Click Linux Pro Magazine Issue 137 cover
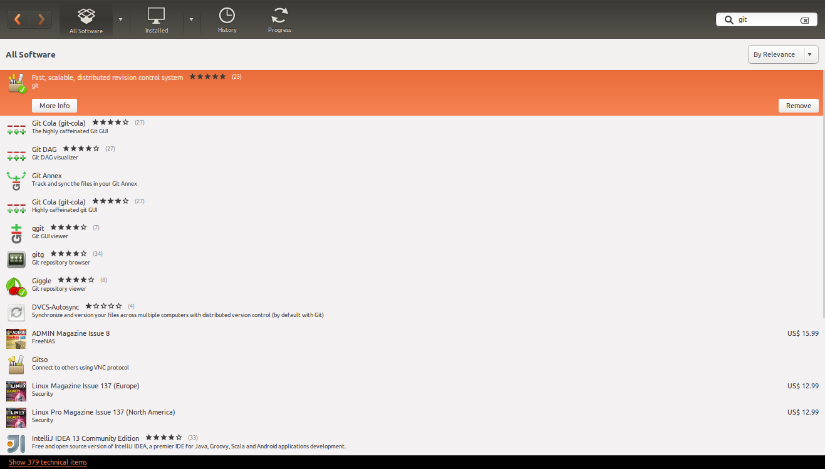Screen dimensions: 825x469 [x=16, y=417]
